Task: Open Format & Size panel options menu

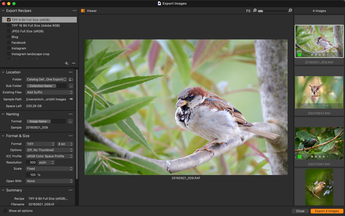Action: click(x=71, y=136)
